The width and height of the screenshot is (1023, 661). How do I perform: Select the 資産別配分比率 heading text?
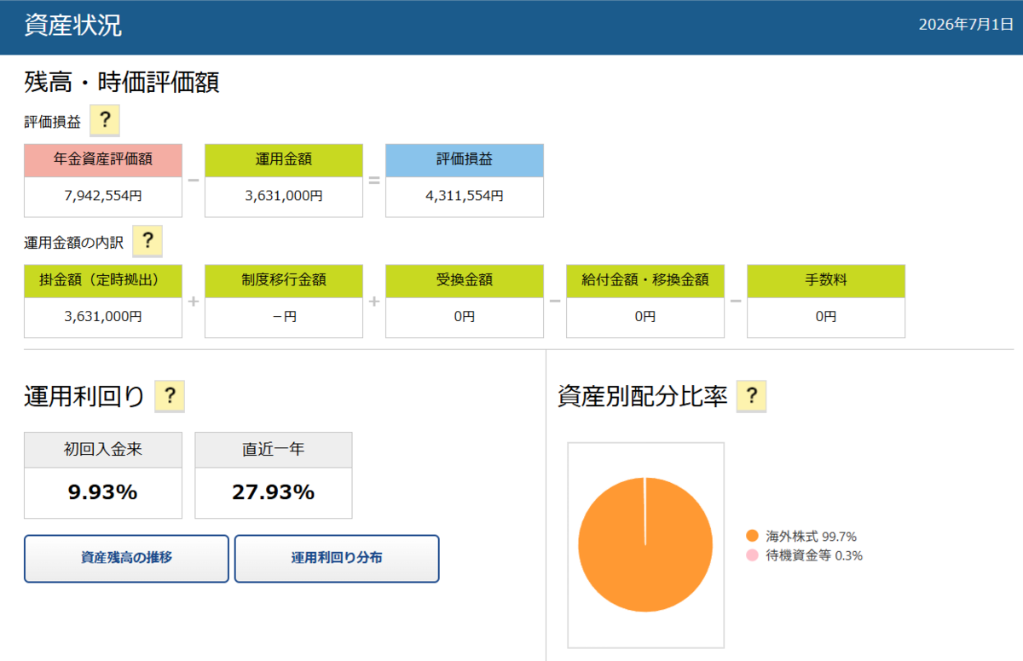642,396
